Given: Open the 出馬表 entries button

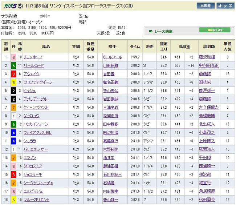Looking at the screenshot, I should click(x=206, y=6).
